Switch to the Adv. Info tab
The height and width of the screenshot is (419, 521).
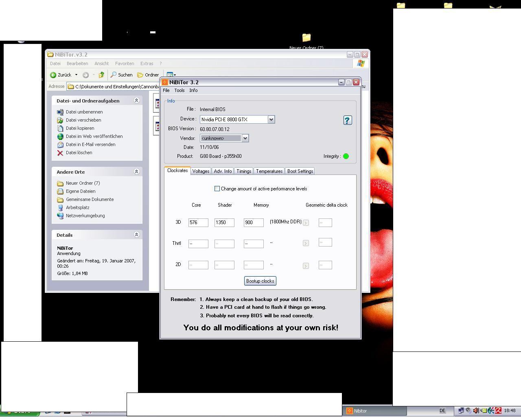tap(223, 171)
